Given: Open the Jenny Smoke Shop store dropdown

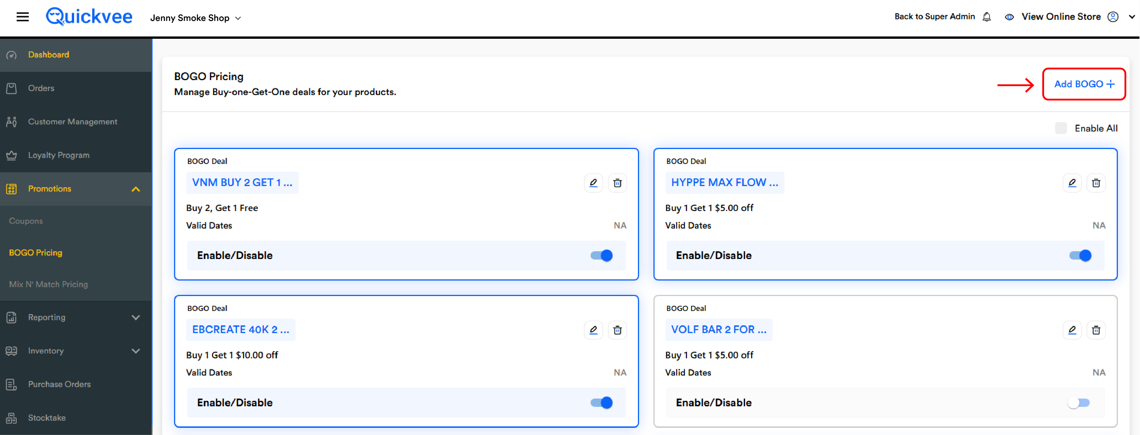Looking at the screenshot, I should pyautogui.click(x=196, y=18).
